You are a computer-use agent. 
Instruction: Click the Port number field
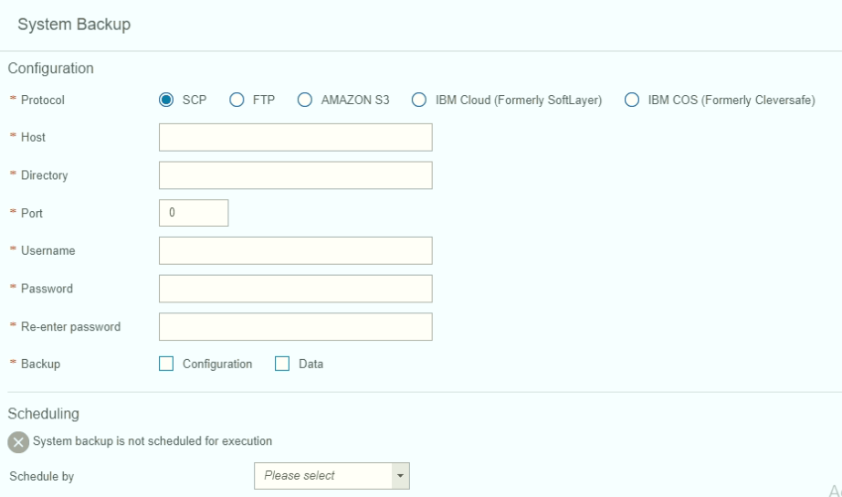[194, 213]
